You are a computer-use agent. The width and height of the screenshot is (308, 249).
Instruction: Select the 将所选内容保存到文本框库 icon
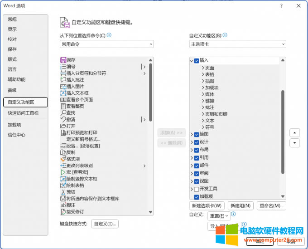point(63,199)
